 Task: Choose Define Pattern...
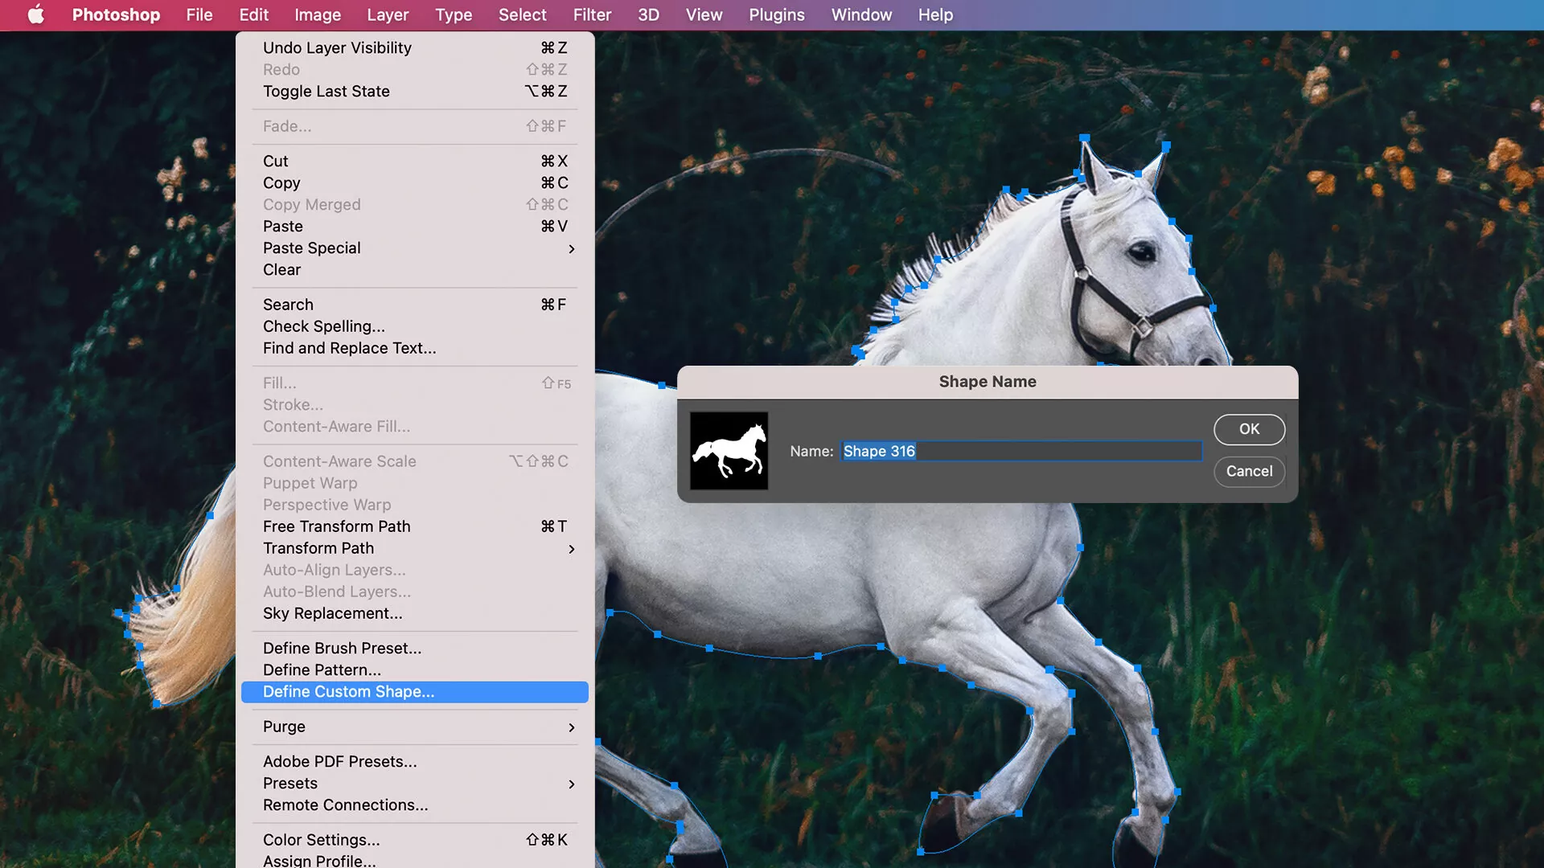coord(415,669)
